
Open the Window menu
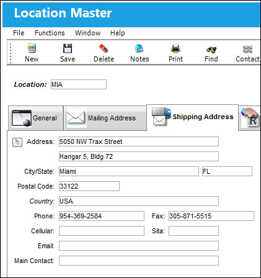88,33
